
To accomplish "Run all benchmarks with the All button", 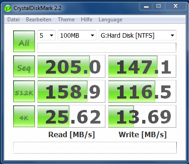I will coord(24,41).
